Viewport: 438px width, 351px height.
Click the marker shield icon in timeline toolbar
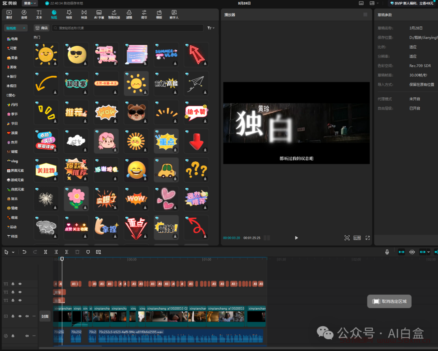88,252
